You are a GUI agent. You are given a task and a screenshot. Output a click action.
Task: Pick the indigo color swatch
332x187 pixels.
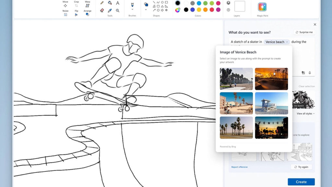coord(193,10)
